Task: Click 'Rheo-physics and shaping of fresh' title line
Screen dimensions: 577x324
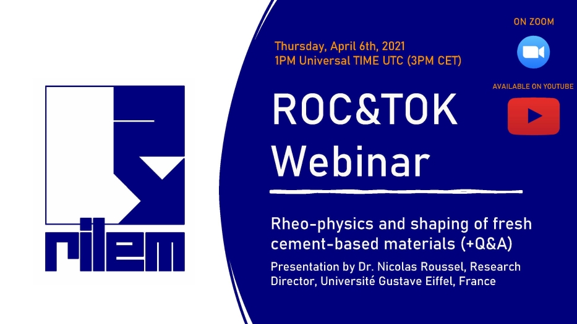Action: 401,224
